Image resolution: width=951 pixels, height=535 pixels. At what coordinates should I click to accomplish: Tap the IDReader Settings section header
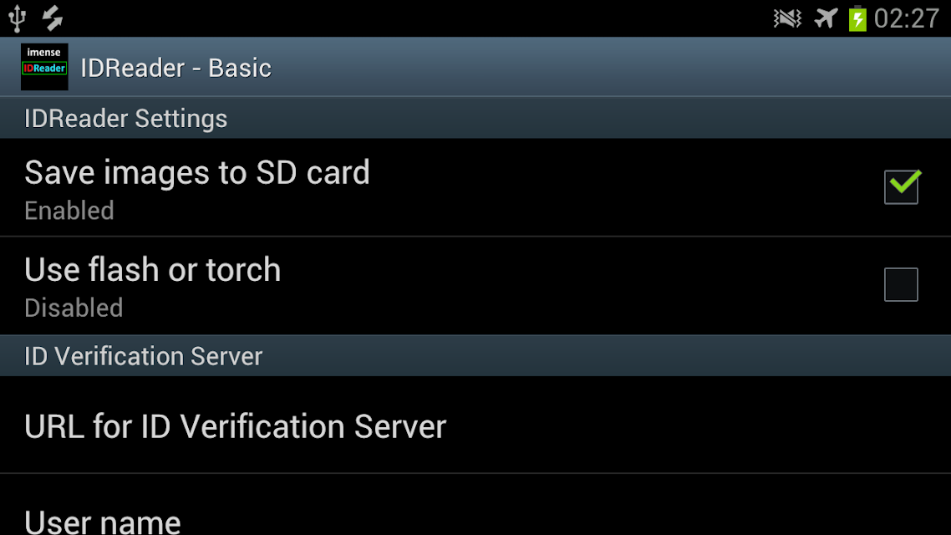click(475, 118)
